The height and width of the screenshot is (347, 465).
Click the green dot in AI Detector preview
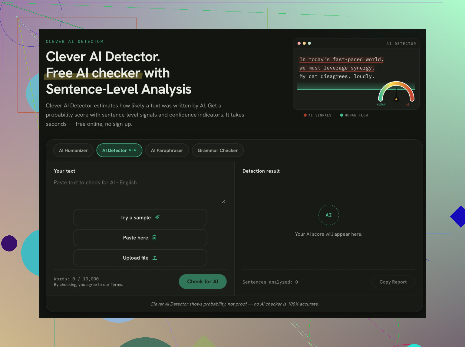tap(309, 43)
